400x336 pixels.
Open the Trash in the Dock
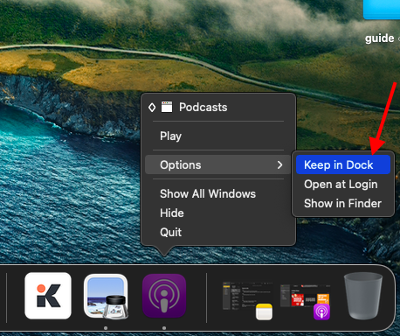(362, 296)
